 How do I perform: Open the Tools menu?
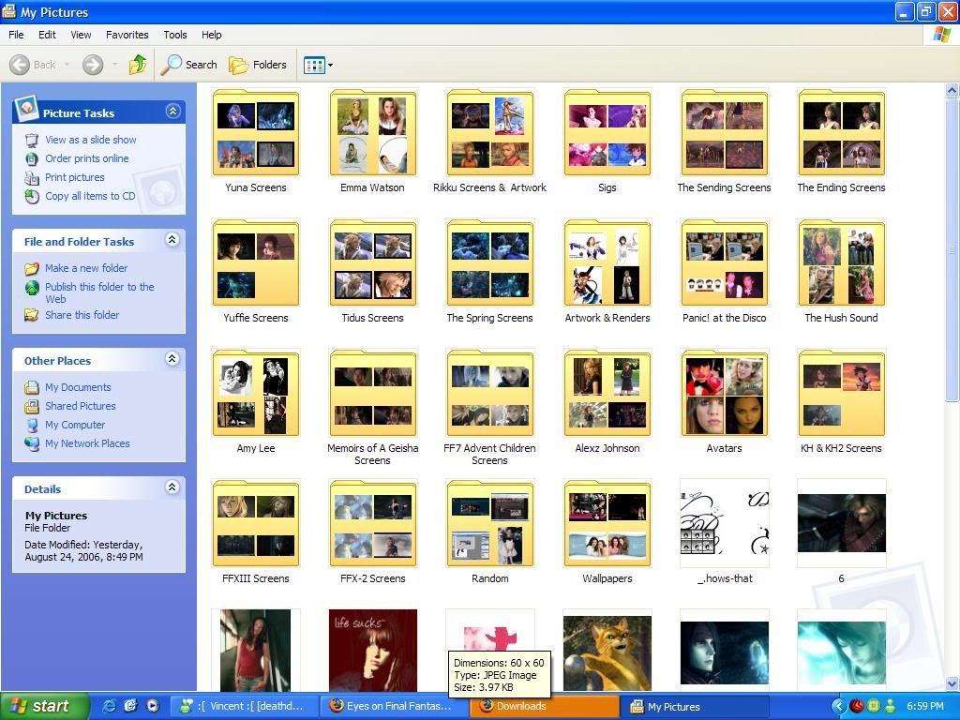175,35
